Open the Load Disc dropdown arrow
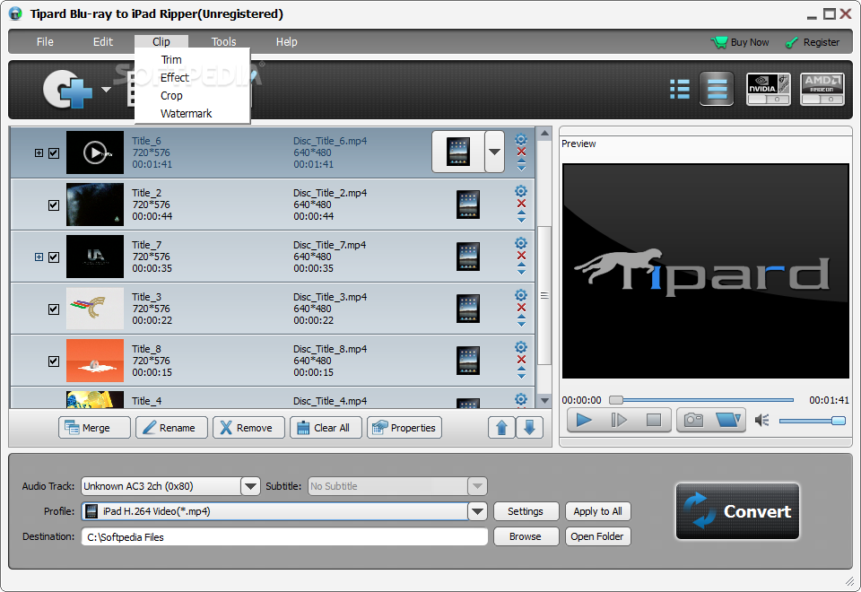 tap(106, 90)
